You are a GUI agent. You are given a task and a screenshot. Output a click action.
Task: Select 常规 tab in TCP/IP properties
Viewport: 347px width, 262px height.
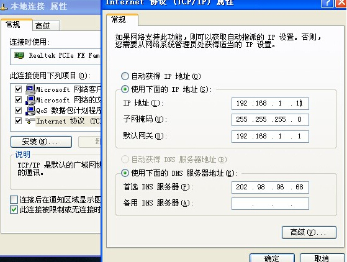[x=122, y=20]
